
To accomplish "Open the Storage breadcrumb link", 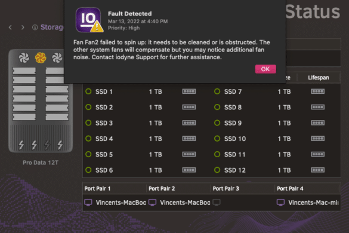I will [x=52, y=27].
